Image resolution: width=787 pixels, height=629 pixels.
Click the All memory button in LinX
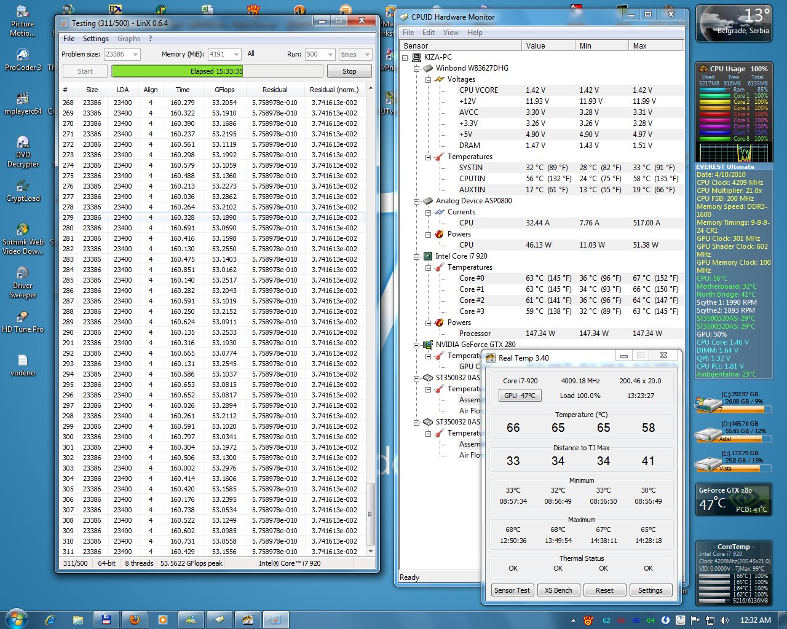tap(251, 54)
